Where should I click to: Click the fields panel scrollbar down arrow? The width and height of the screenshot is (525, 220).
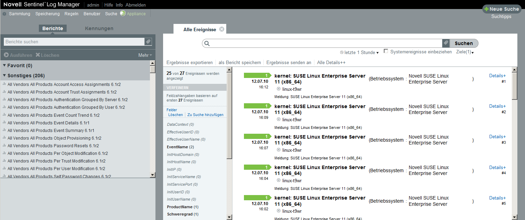click(229, 217)
